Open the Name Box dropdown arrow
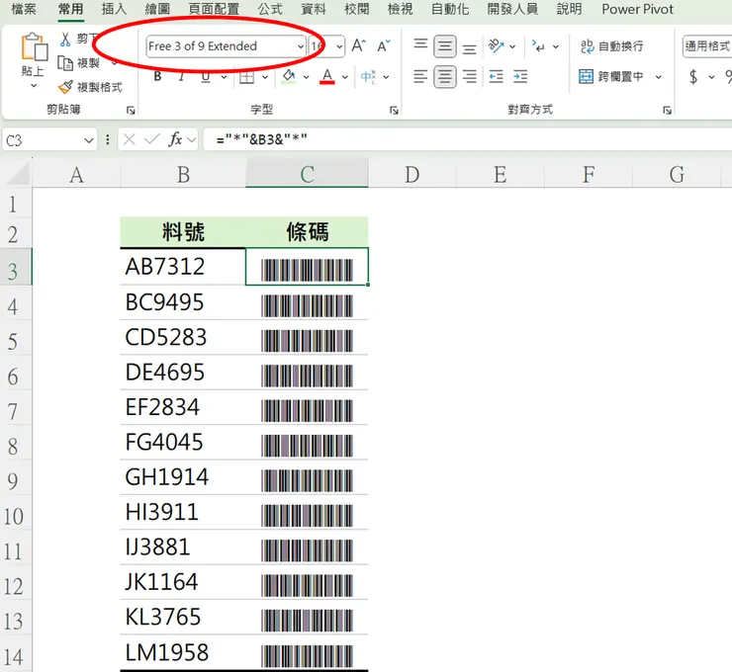The width and height of the screenshot is (732, 672). tap(89, 140)
